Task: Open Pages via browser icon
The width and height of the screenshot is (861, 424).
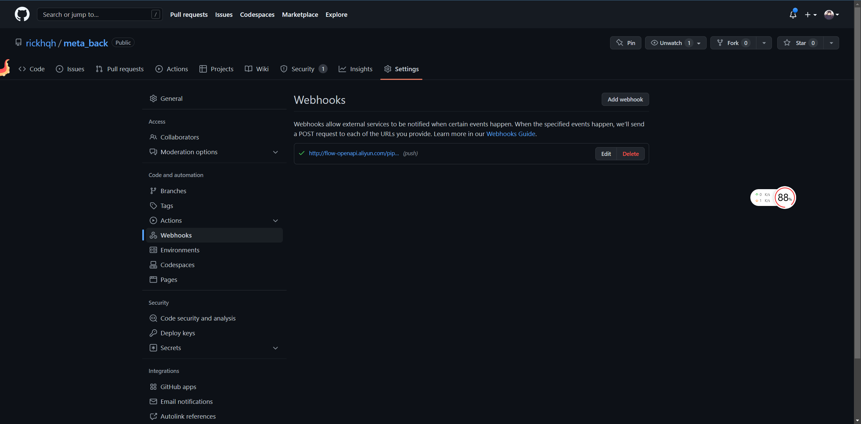Action: (x=153, y=280)
